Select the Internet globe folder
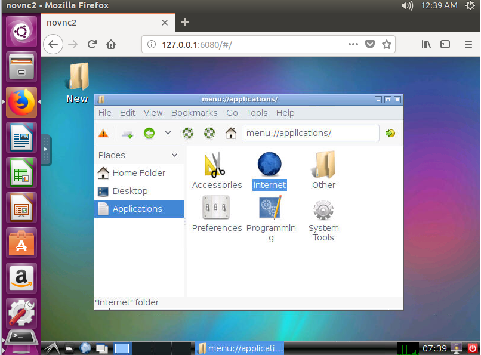Image resolution: width=481 pixels, height=355 pixels. pos(269,164)
